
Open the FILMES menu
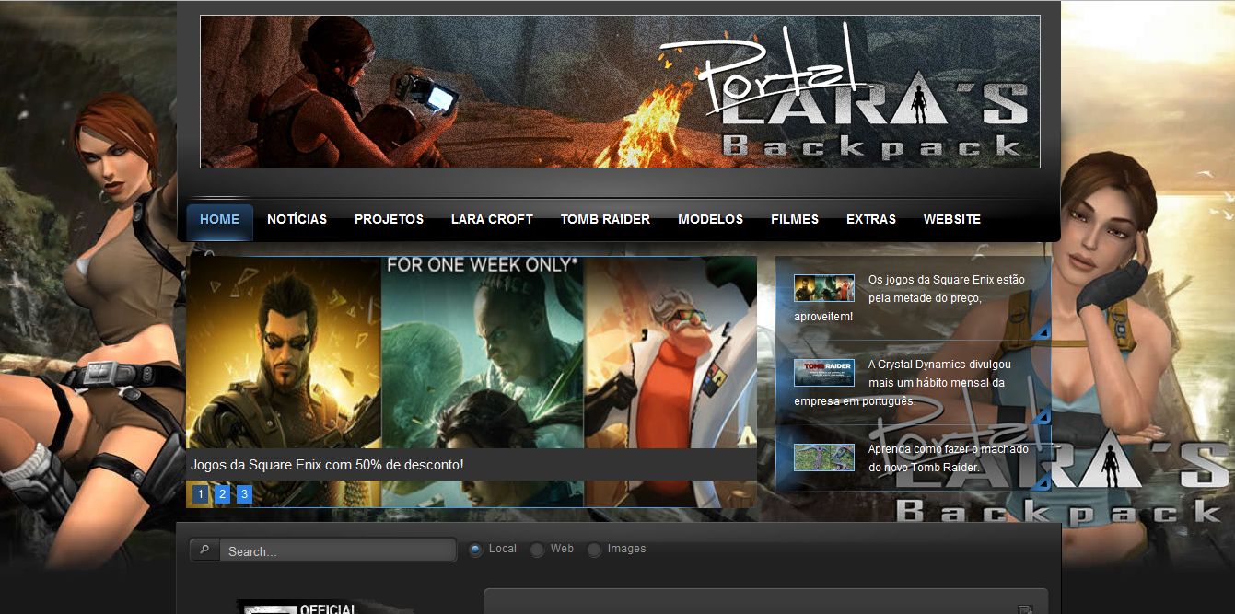point(795,220)
